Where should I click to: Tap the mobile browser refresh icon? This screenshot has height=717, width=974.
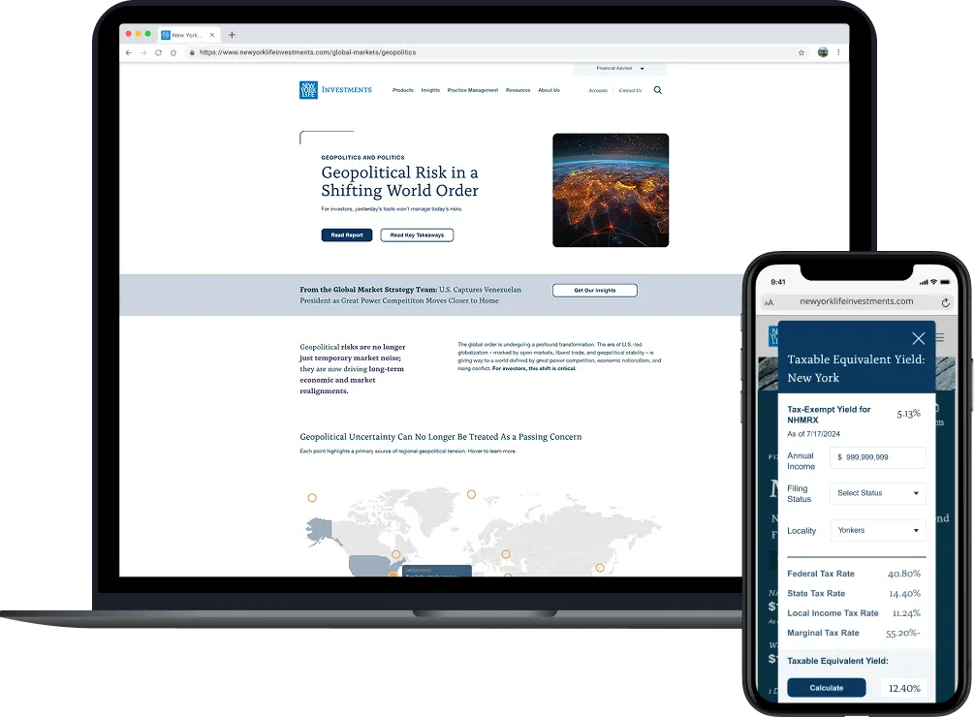click(946, 302)
